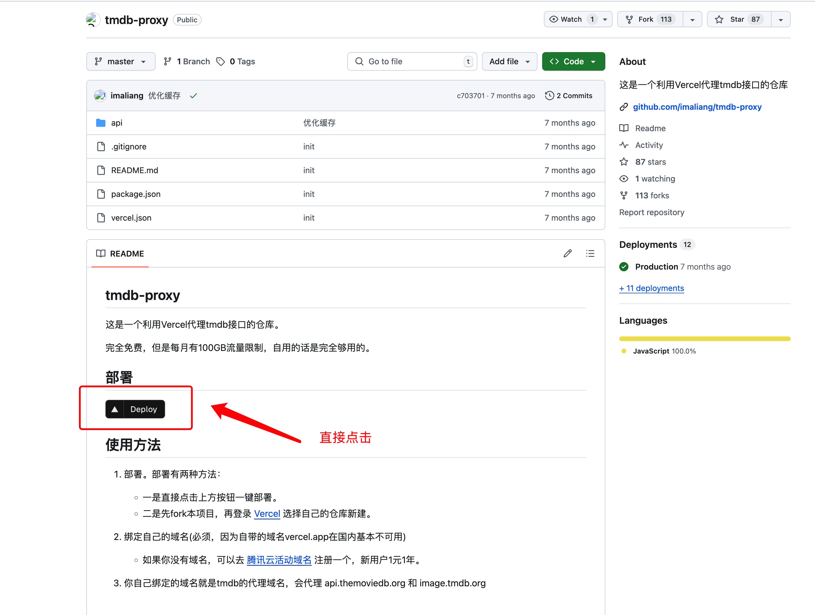Open the api folder
The height and width of the screenshot is (615, 815).
point(117,123)
